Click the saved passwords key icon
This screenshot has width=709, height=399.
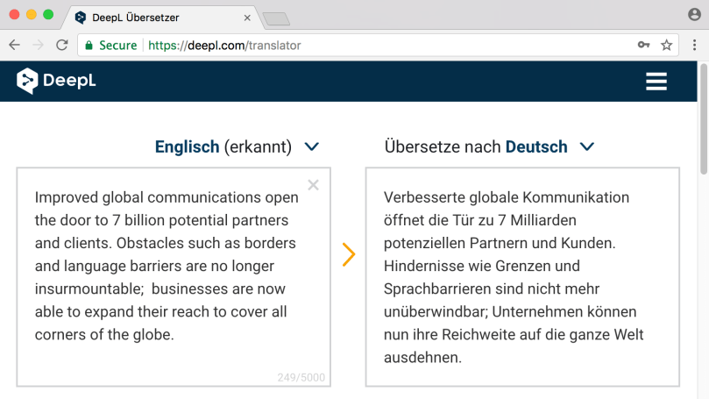[644, 45]
